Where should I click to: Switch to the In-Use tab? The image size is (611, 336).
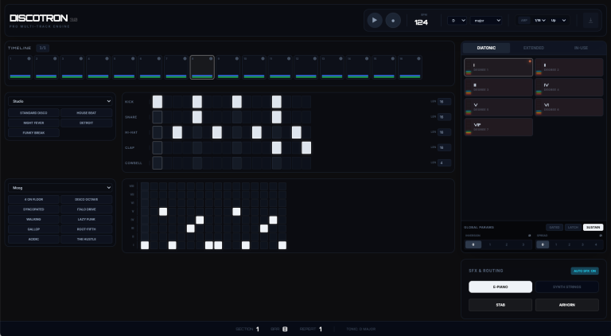point(581,48)
